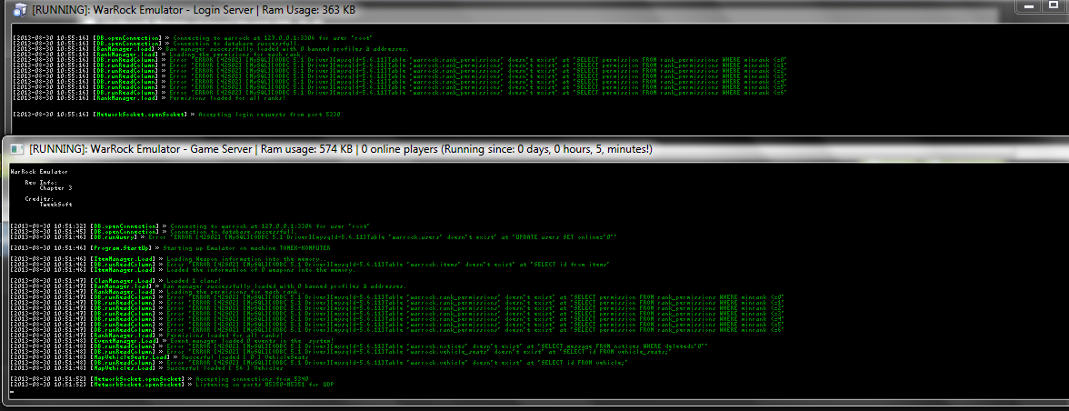Screen dimensions: 1069x411
Task: Select the Login Server window title text
Action: [x=193, y=10]
